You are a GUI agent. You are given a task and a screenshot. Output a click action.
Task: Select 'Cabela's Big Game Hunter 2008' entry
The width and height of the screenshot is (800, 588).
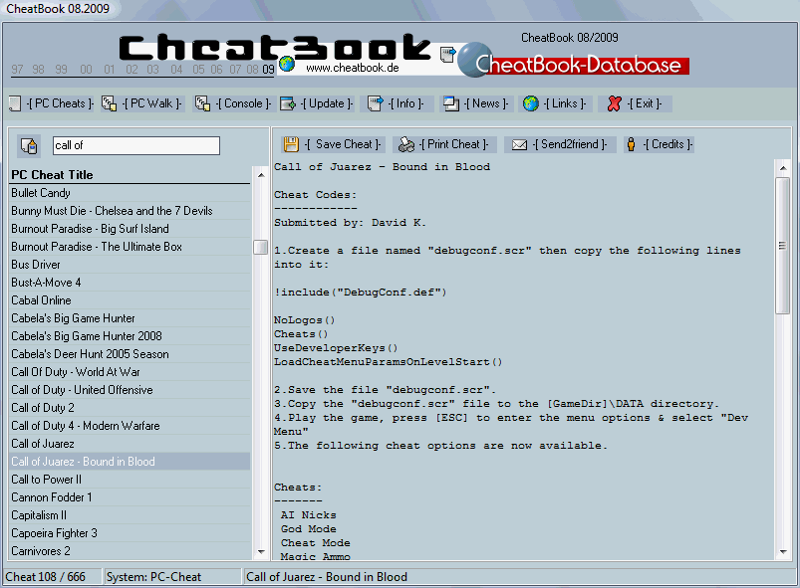[x=131, y=336]
